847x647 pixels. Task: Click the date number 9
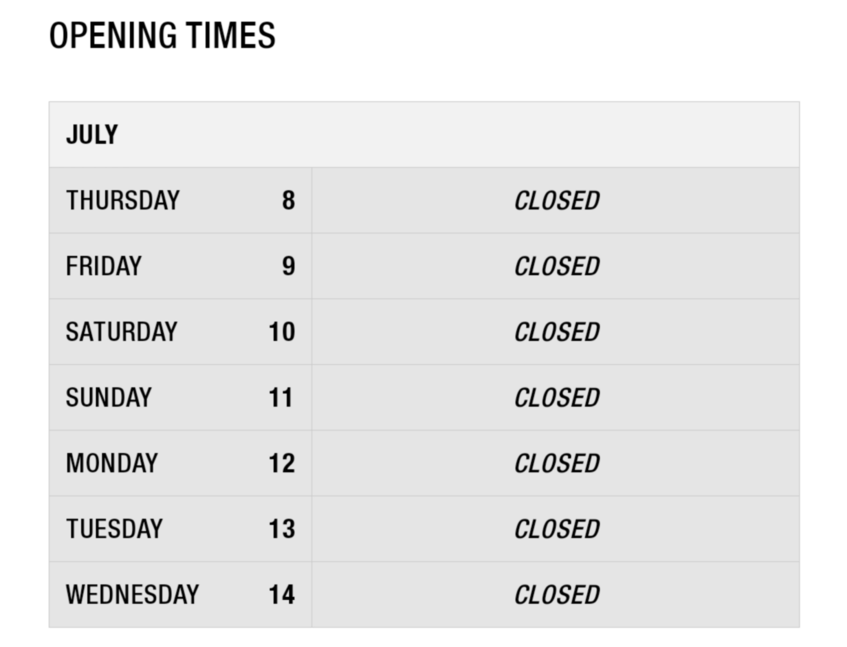click(x=289, y=266)
